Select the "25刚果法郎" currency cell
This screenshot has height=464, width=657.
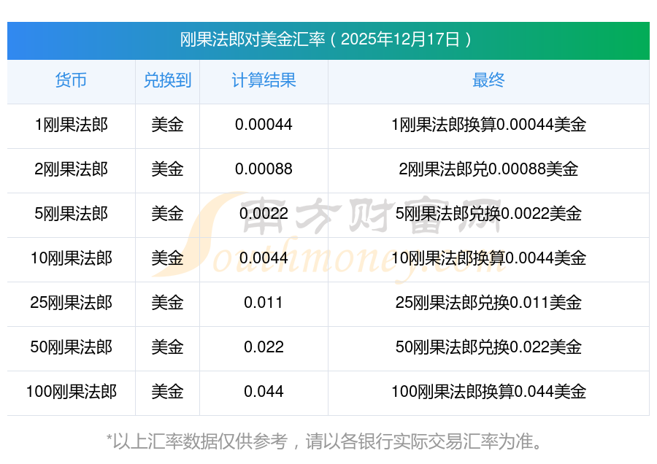[71, 303]
